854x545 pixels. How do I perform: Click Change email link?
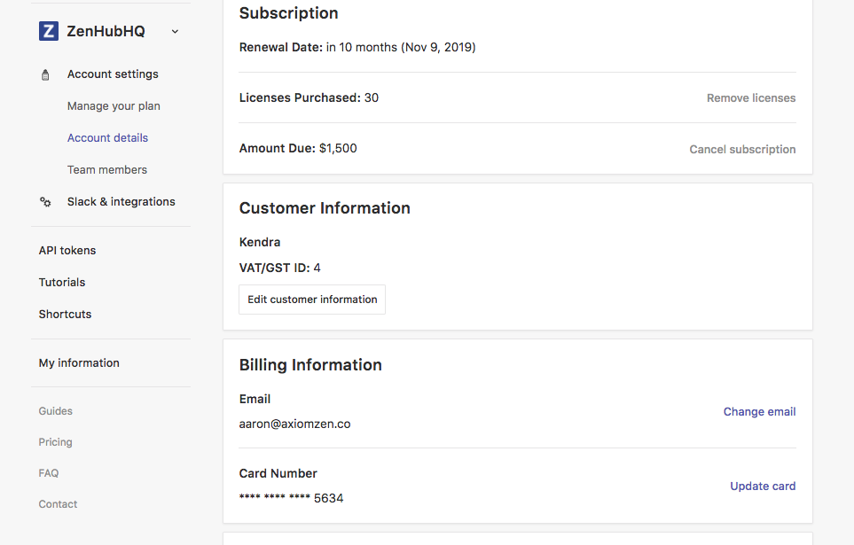759,412
